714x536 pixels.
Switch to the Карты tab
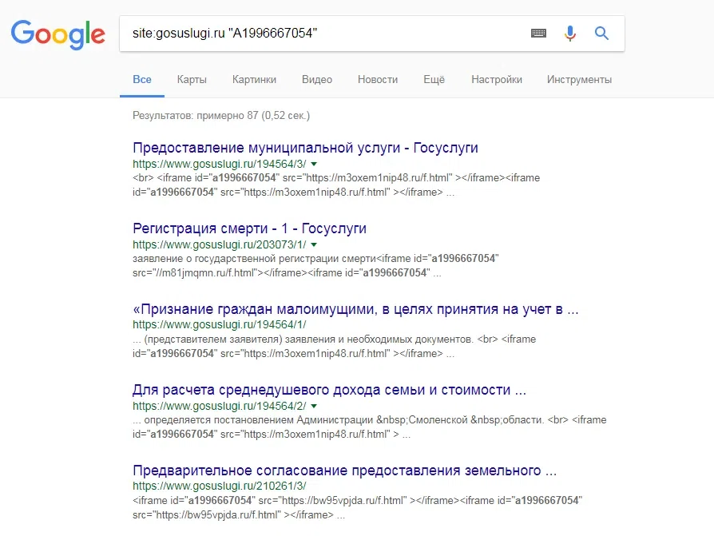pyautogui.click(x=192, y=80)
